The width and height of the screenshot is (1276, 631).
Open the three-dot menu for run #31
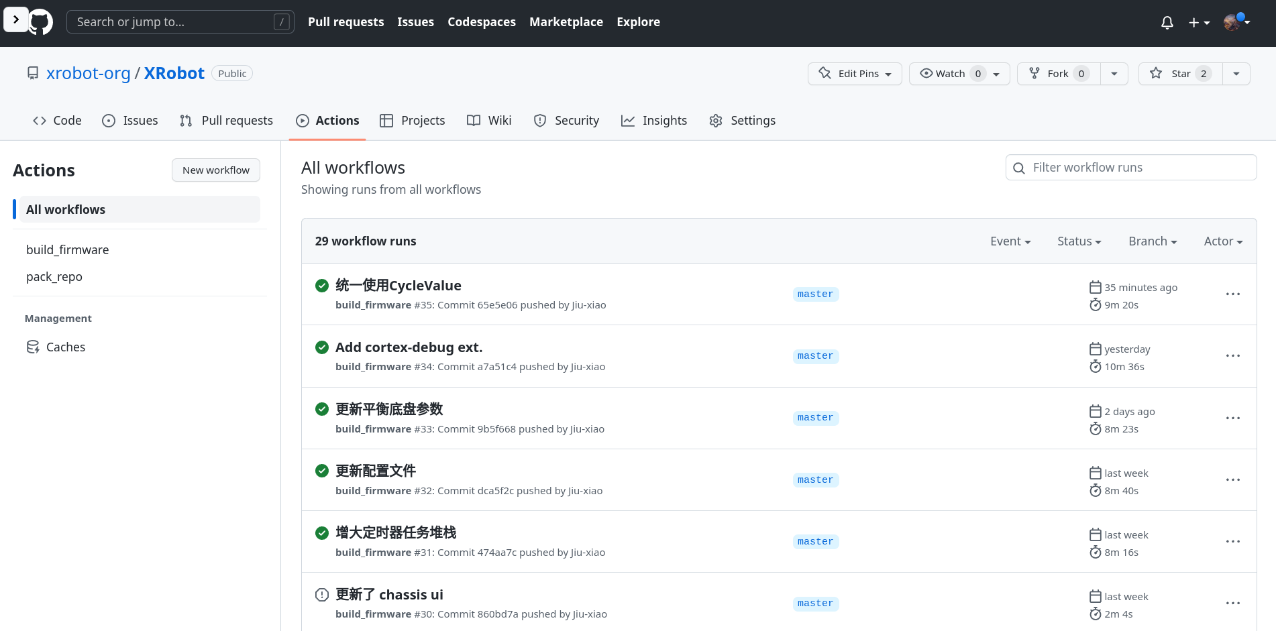click(x=1232, y=542)
